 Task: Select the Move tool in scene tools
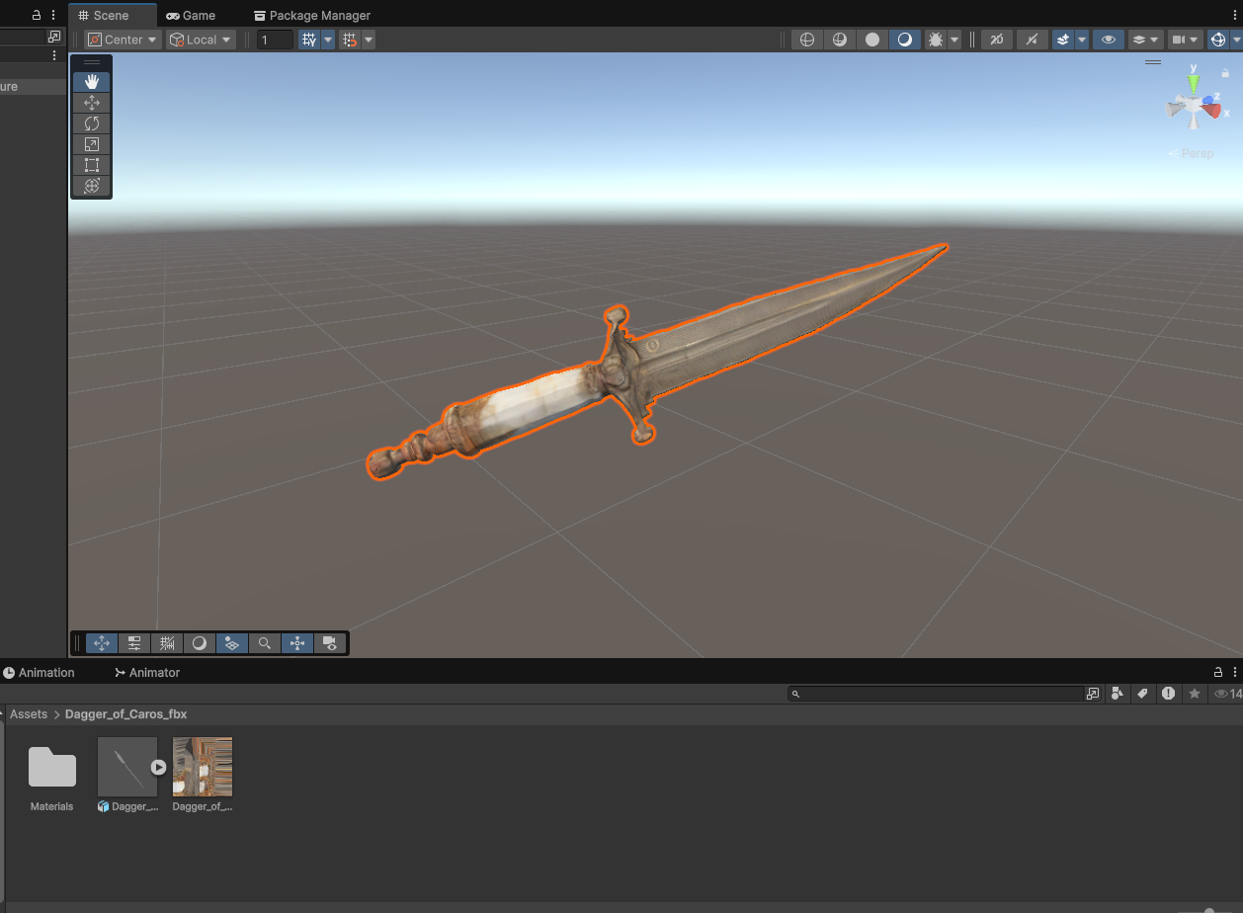click(92, 103)
